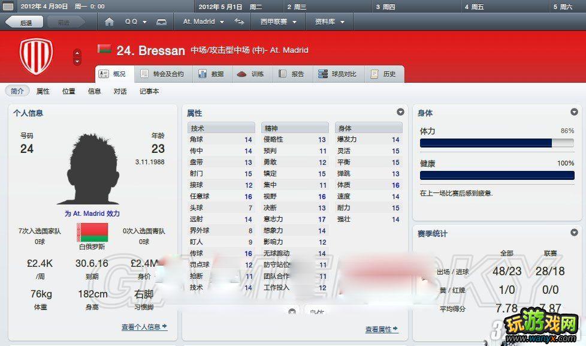The width and height of the screenshot is (586, 346).
Task: Click the 体质 natural fitness attribute row
Action: coord(368,185)
